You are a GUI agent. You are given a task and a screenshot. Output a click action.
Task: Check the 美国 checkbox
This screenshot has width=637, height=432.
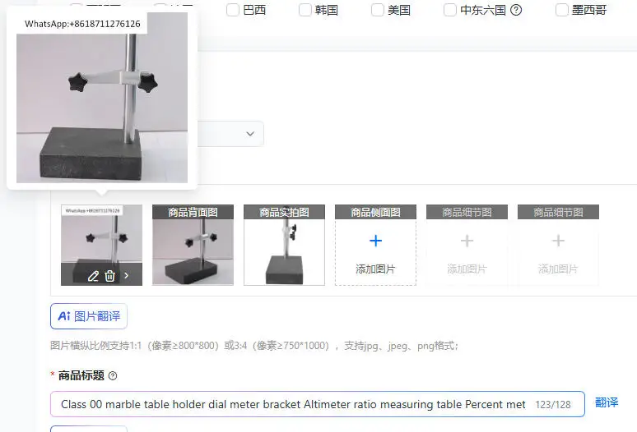378,10
